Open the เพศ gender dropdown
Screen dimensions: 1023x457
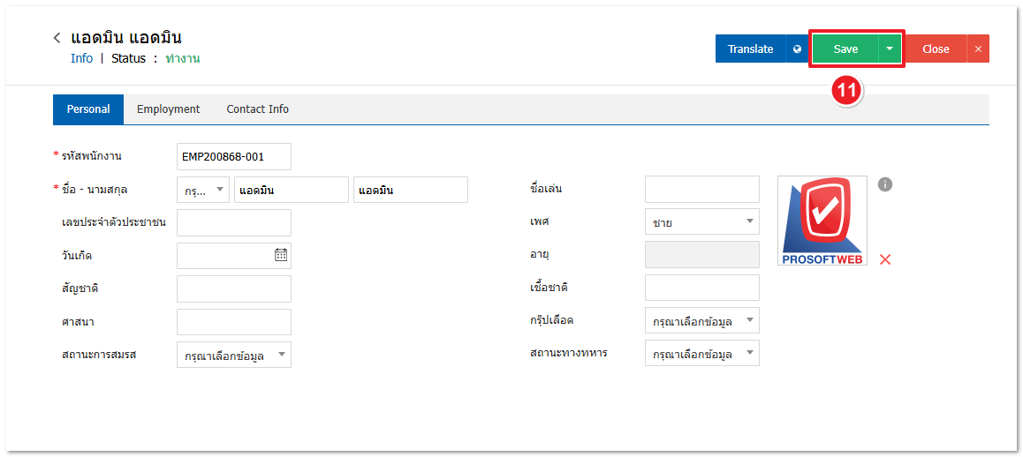(x=701, y=221)
